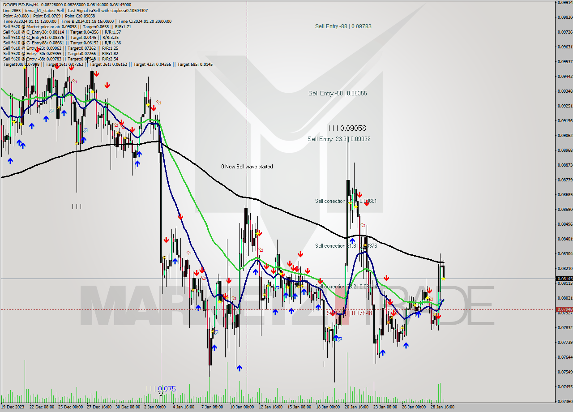The height and width of the screenshot is (412, 573).
Task: Click the 'Sell %10 @ C_Entry38' line
Action: [62, 32]
